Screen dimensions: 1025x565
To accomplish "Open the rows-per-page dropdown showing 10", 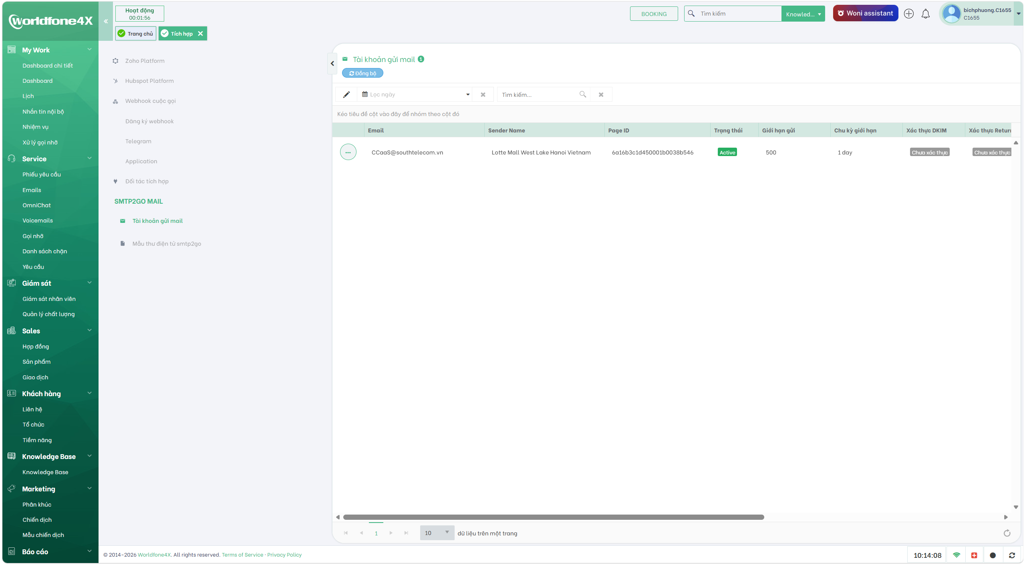I will [437, 533].
